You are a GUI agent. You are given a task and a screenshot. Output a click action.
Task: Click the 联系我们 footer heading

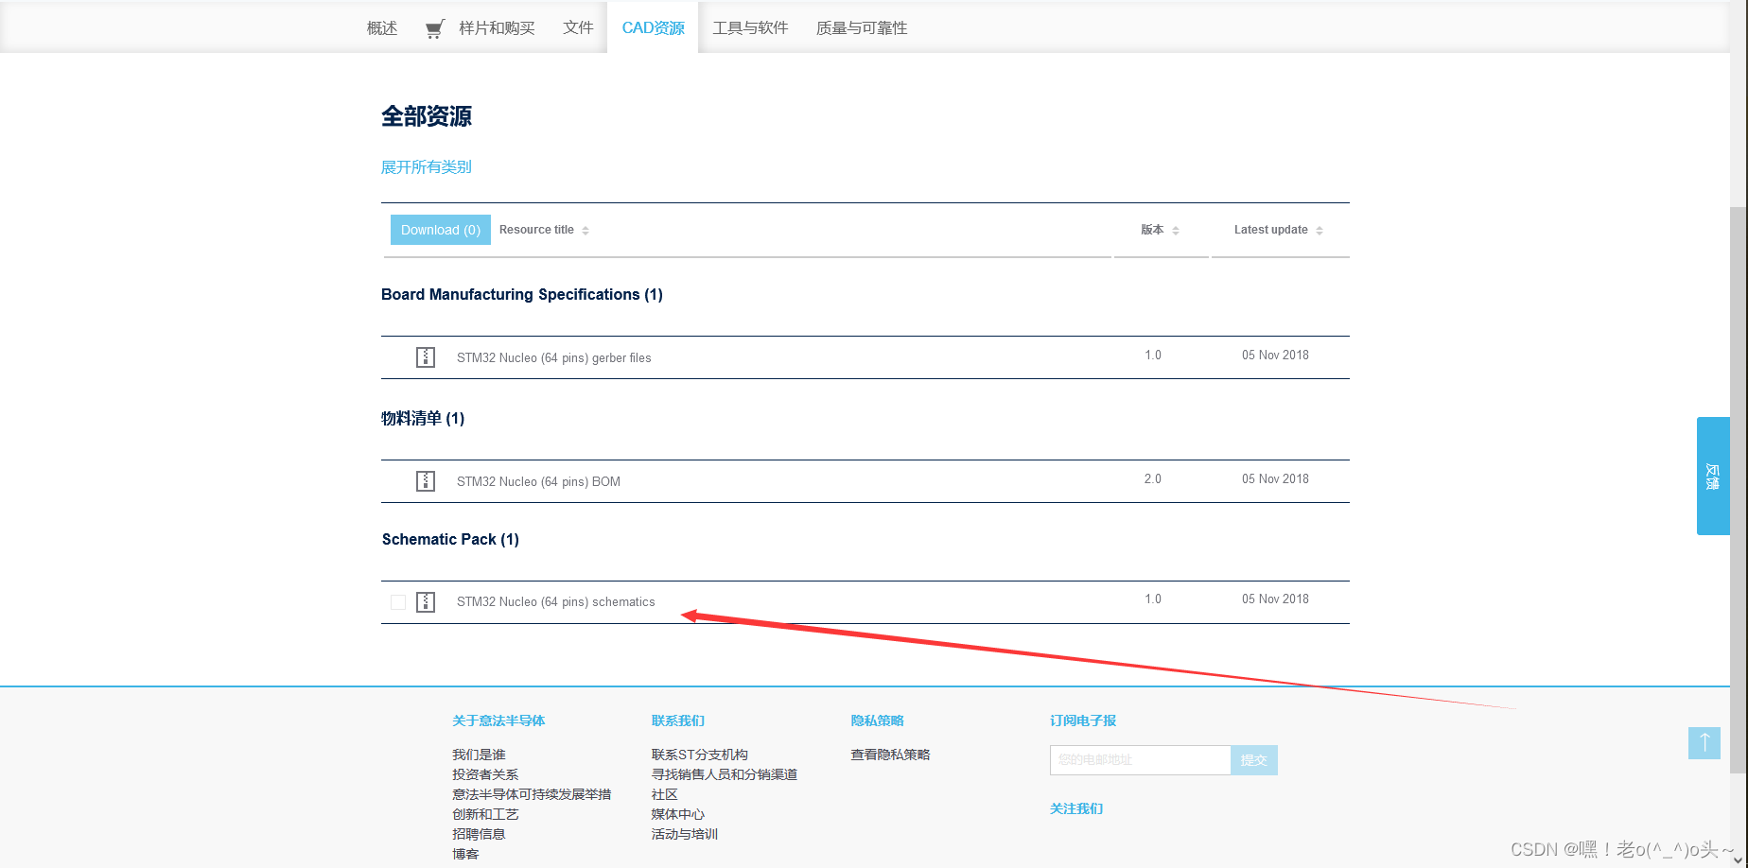(678, 720)
